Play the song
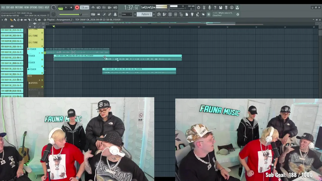Image resolution: width=322 pixels, height=181 pixels. tap(66, 8)
